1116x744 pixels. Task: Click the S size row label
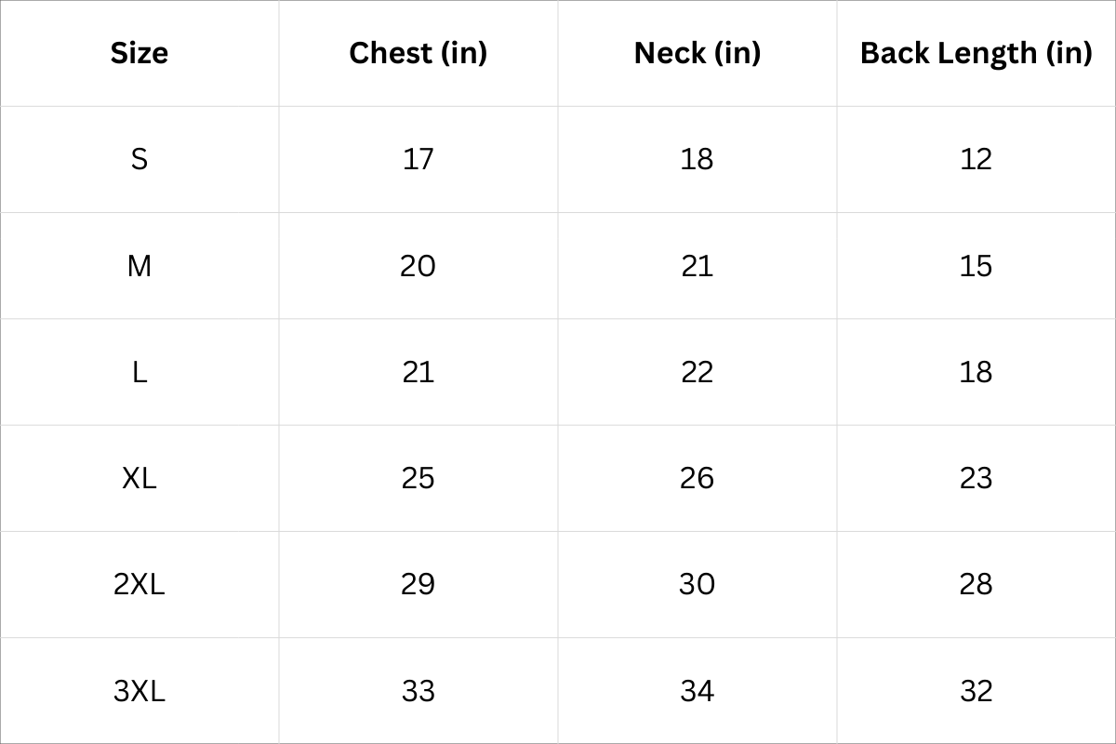click(139, 159)
